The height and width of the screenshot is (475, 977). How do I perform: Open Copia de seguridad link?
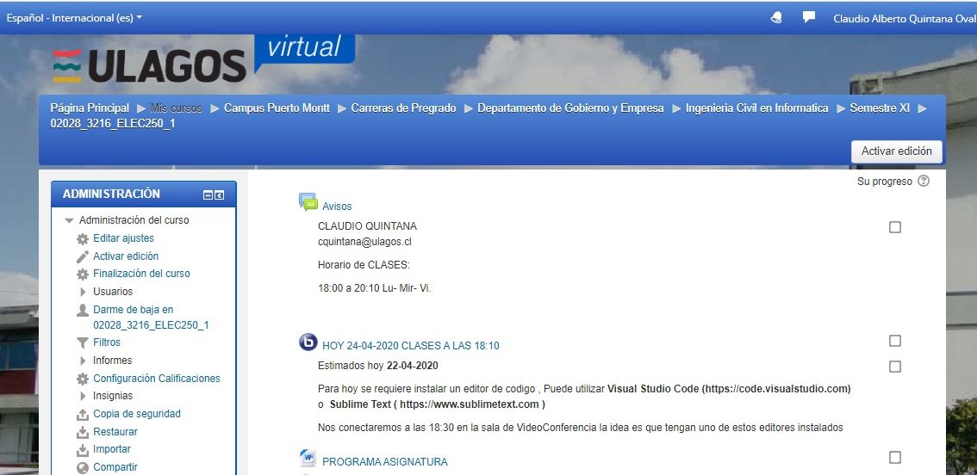(x=137, y=414)
